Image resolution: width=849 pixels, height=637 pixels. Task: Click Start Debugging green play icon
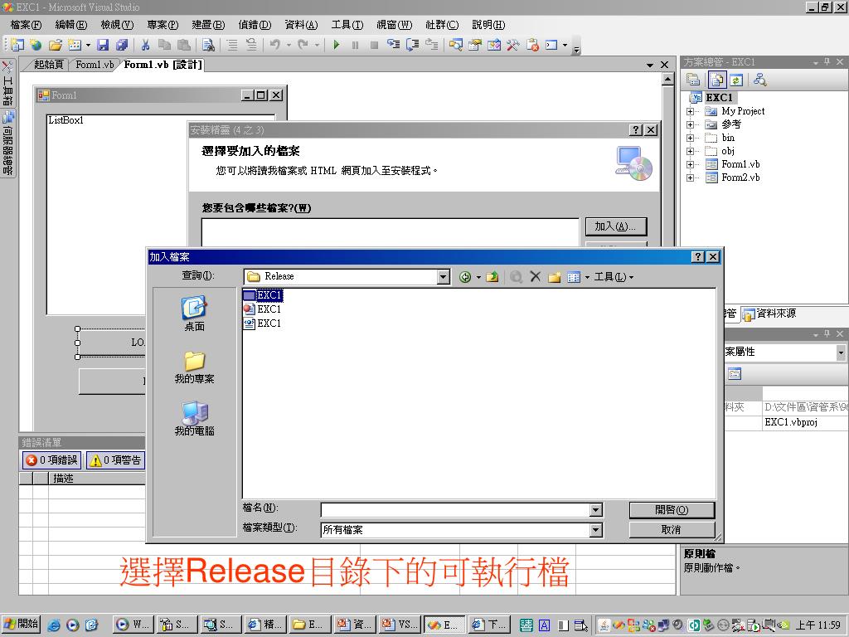(337, 45)
